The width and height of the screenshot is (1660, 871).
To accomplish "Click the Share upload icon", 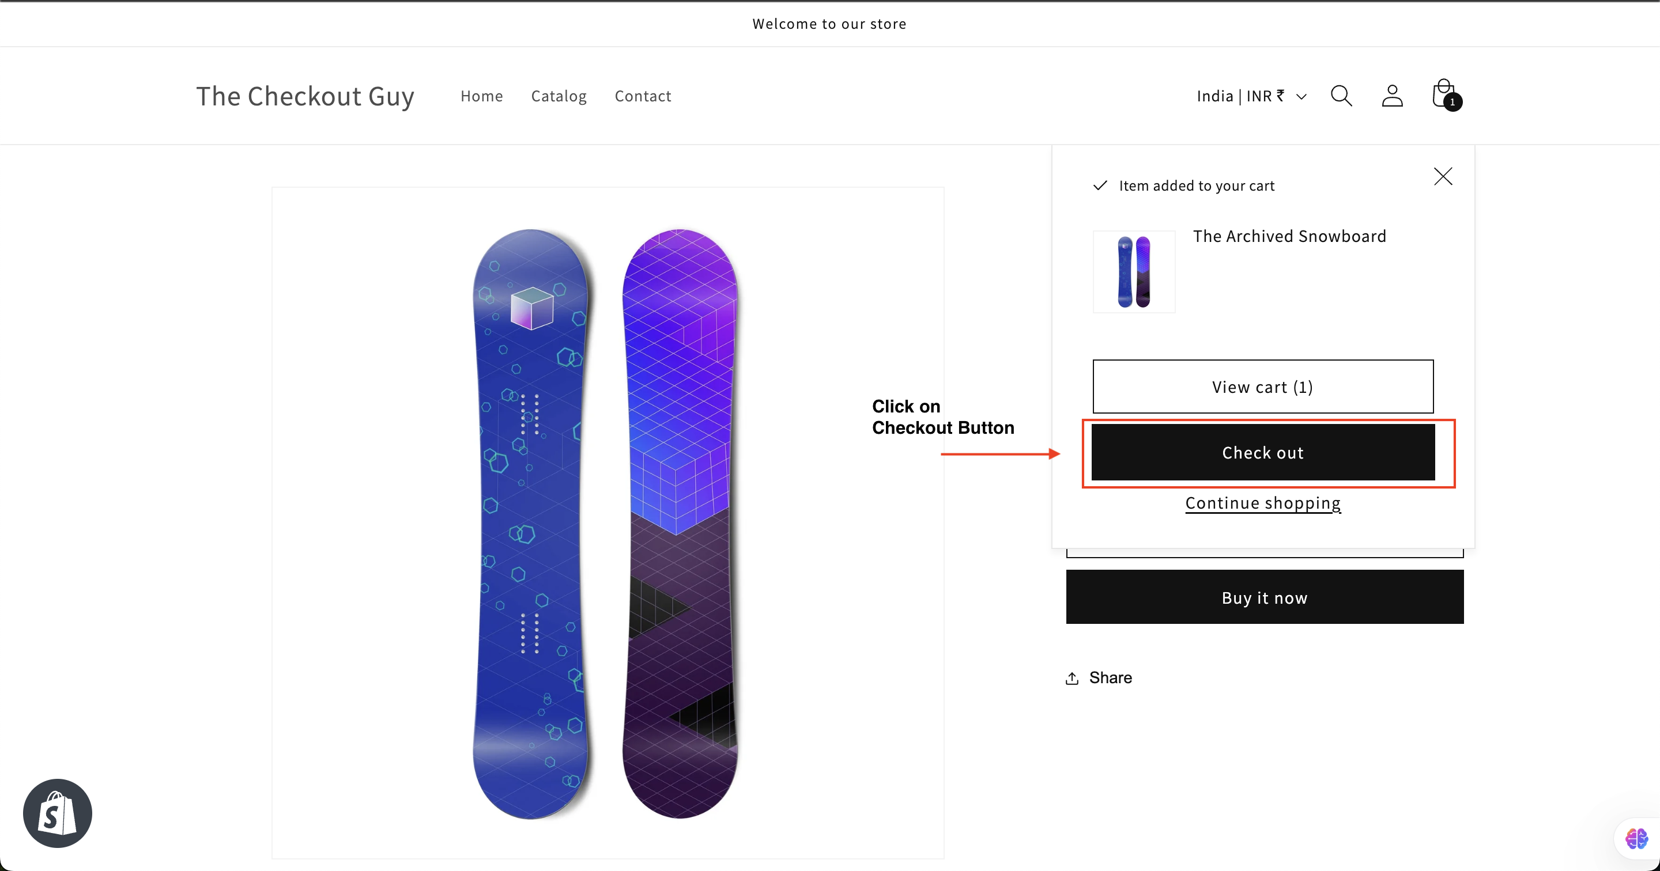I will click(1072, 679).
